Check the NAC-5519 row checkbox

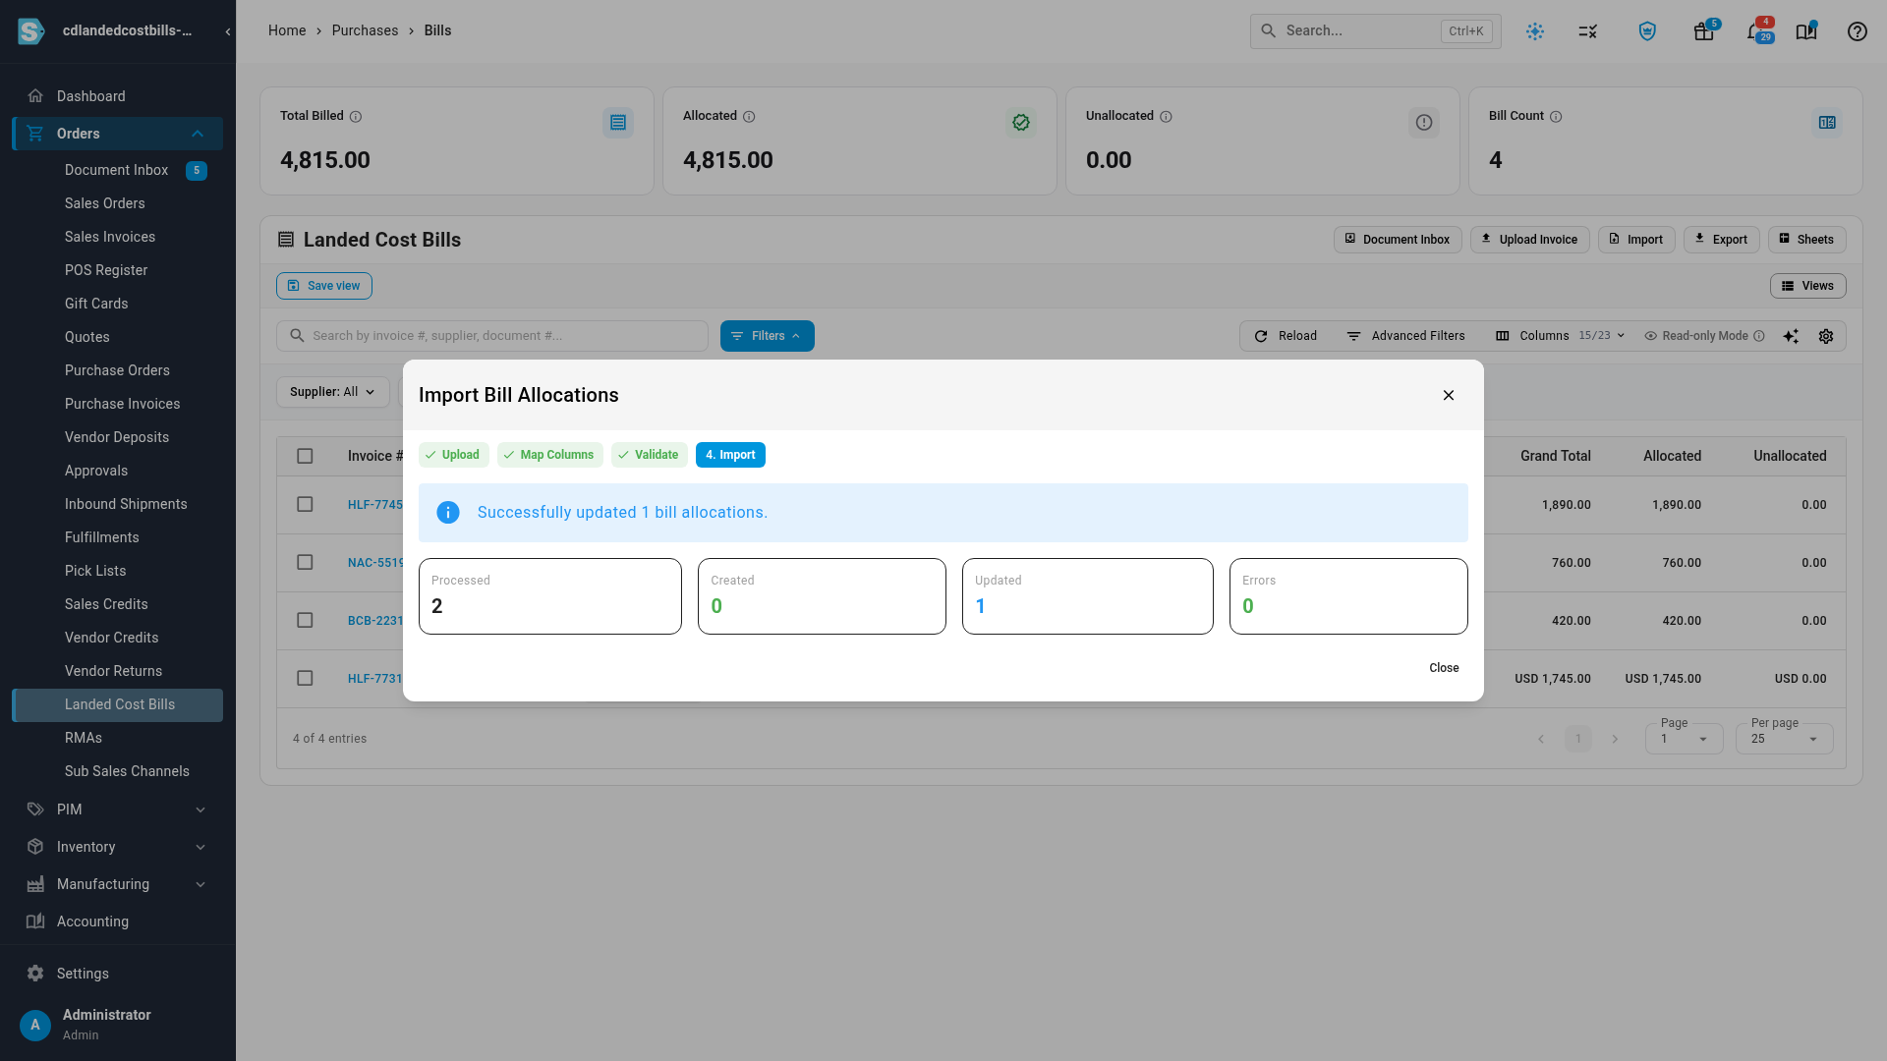pos(305,562)
